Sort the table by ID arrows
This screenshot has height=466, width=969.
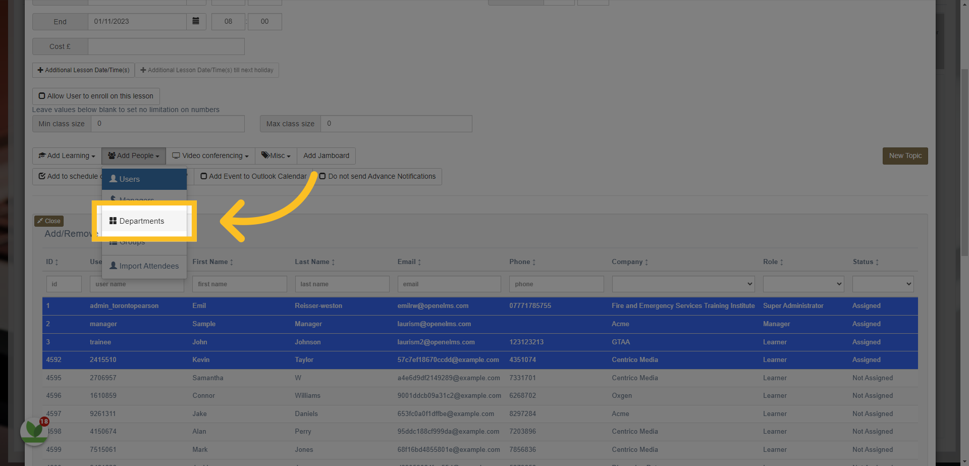pyautogui.click(x=57, y=262)
